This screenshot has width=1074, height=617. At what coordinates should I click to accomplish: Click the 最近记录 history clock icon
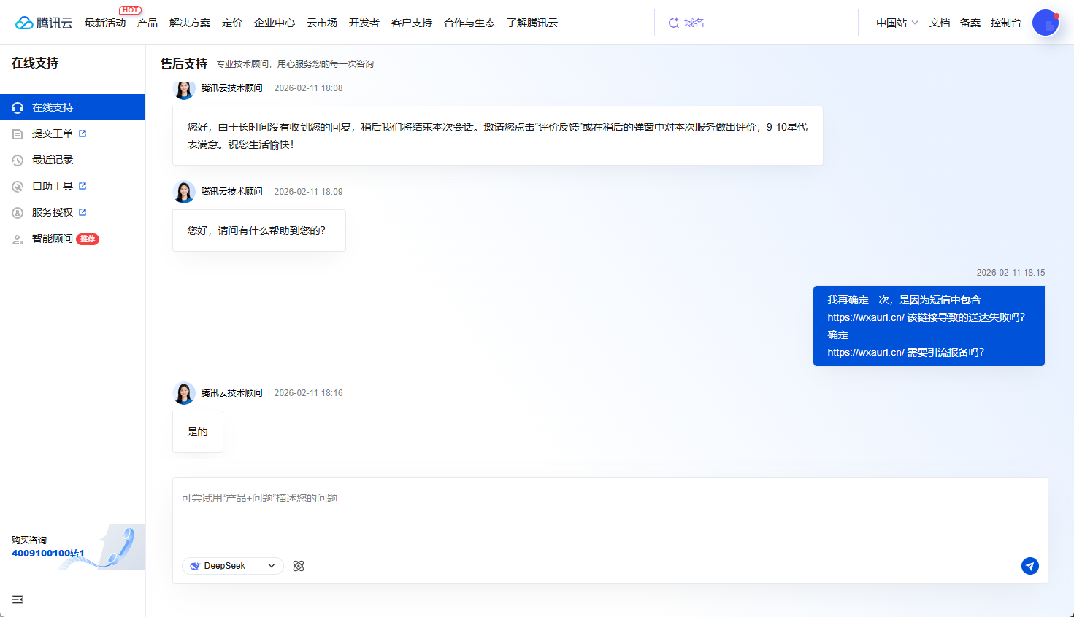[x=18, y=160]
